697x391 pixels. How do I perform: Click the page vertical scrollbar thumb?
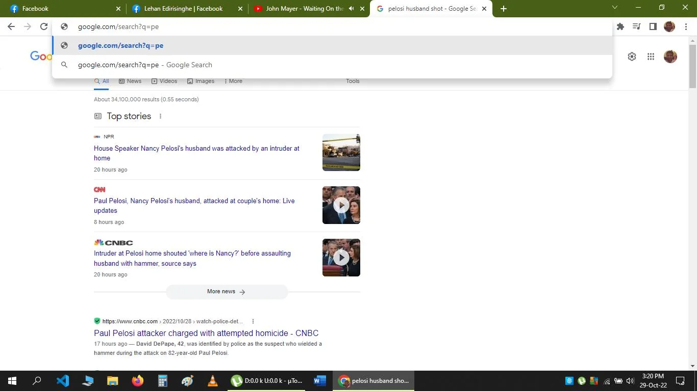tap(692, 66)
